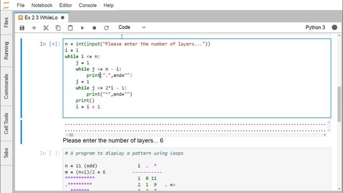Click the blue collapser bar of the running cell

point(21,78)
